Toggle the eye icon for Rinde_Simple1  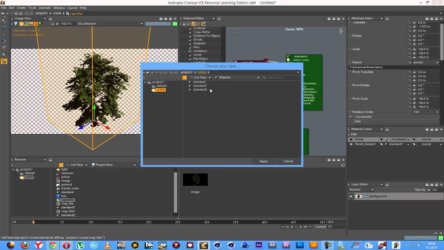click(x=351, y=144)
